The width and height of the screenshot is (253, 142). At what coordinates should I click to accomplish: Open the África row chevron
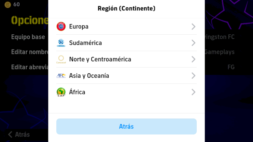[x=194, y=92]
